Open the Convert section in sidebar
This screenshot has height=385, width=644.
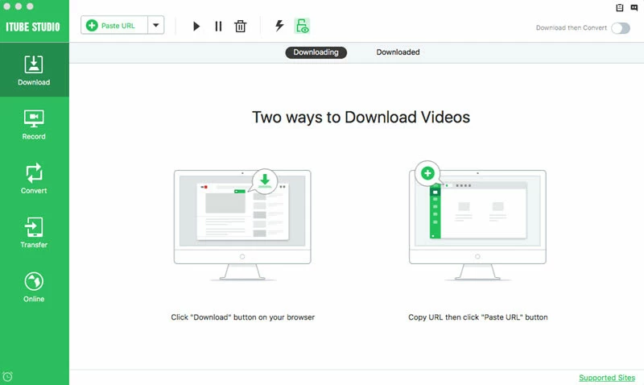pyautogui.click(x=34, y=179)
